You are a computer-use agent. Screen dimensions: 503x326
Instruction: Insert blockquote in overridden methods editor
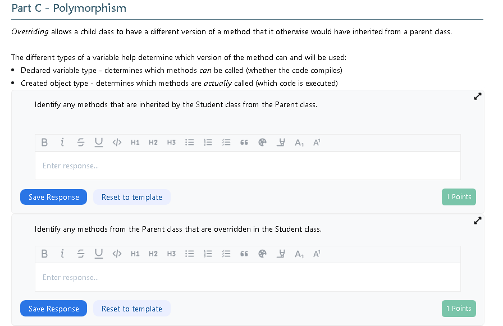click(244, 254)
